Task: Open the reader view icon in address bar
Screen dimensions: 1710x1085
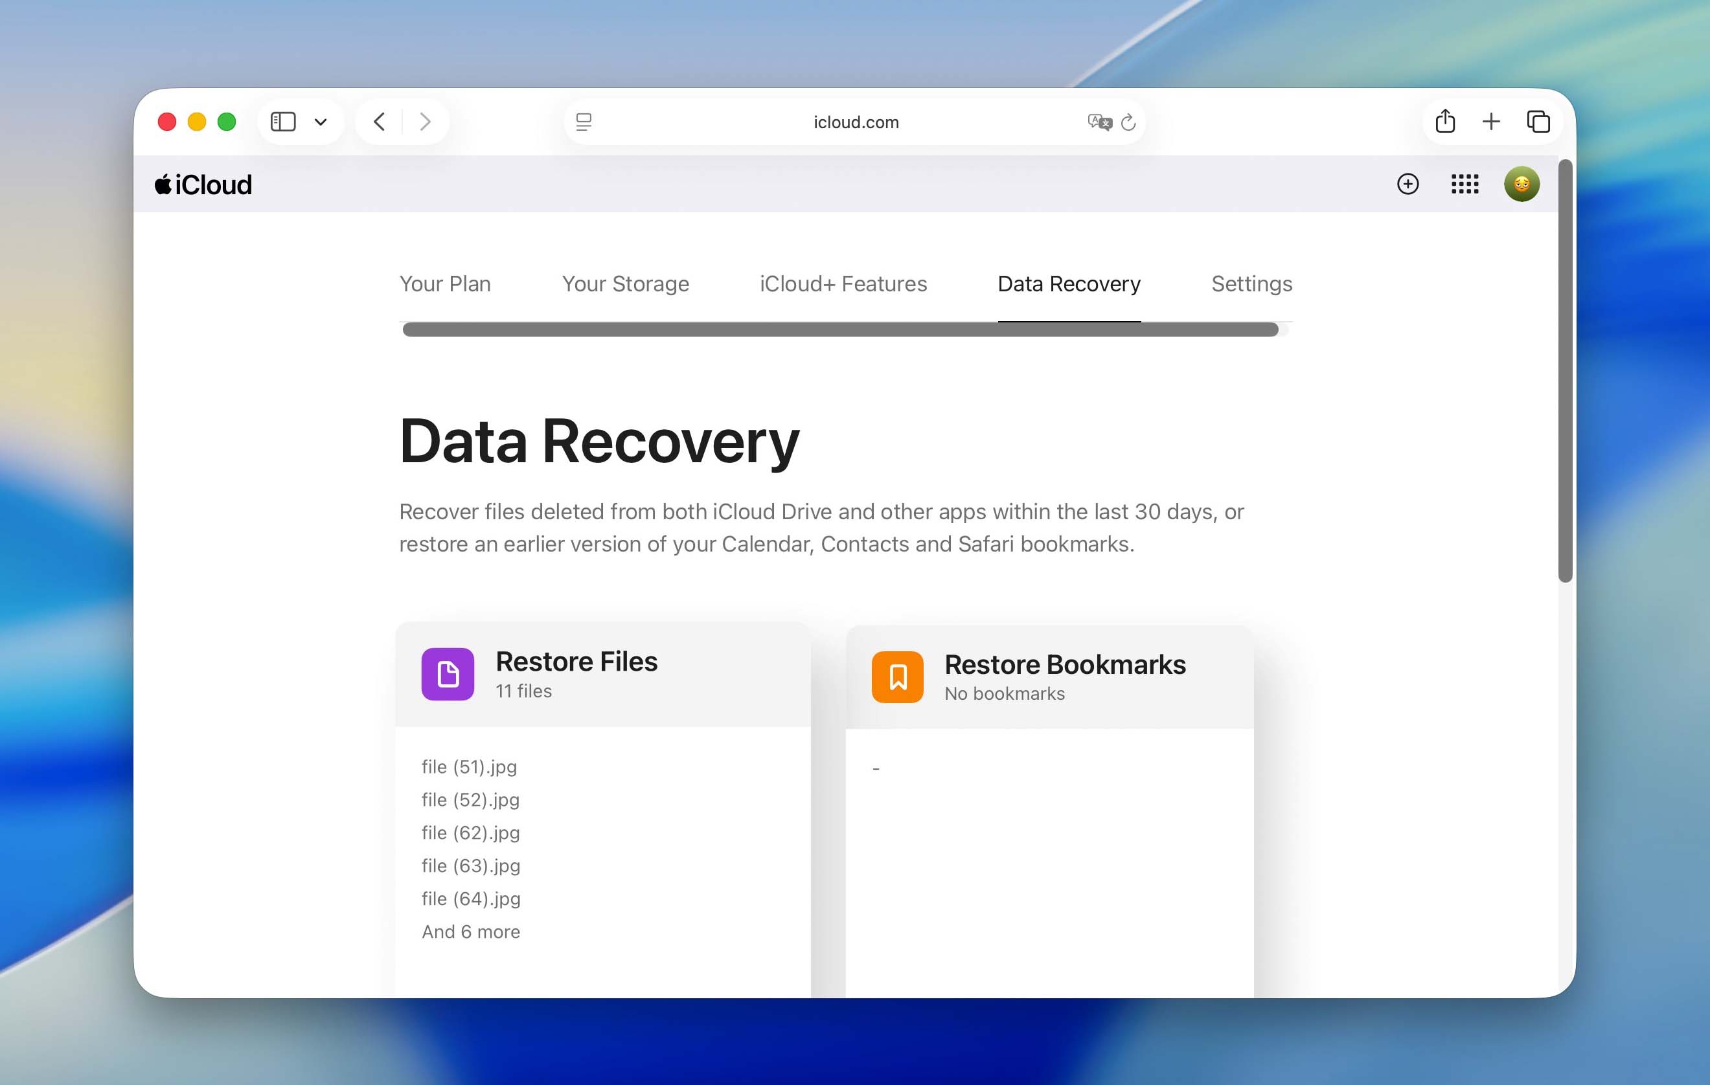Action: click(x=584, y=122)
